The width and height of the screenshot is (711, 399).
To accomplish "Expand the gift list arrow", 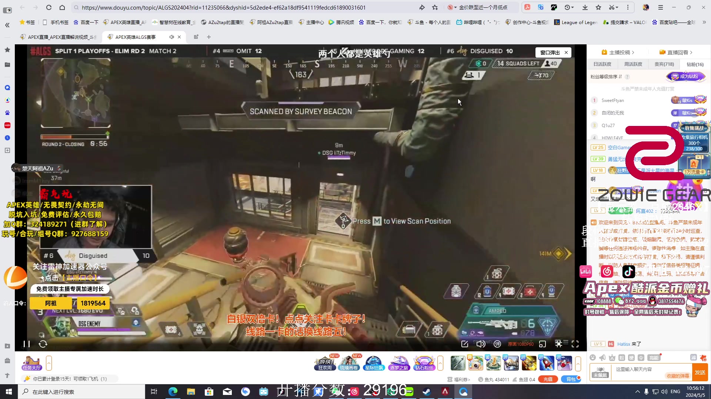I will tap(578, 363).
